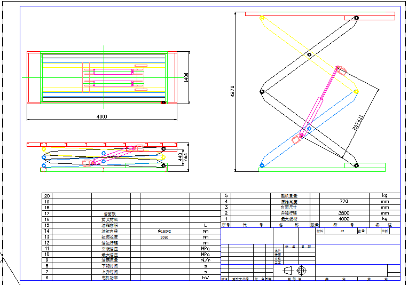Click the 数量 header cell in parts list
The image size is (408, 285).
point(315,225)
